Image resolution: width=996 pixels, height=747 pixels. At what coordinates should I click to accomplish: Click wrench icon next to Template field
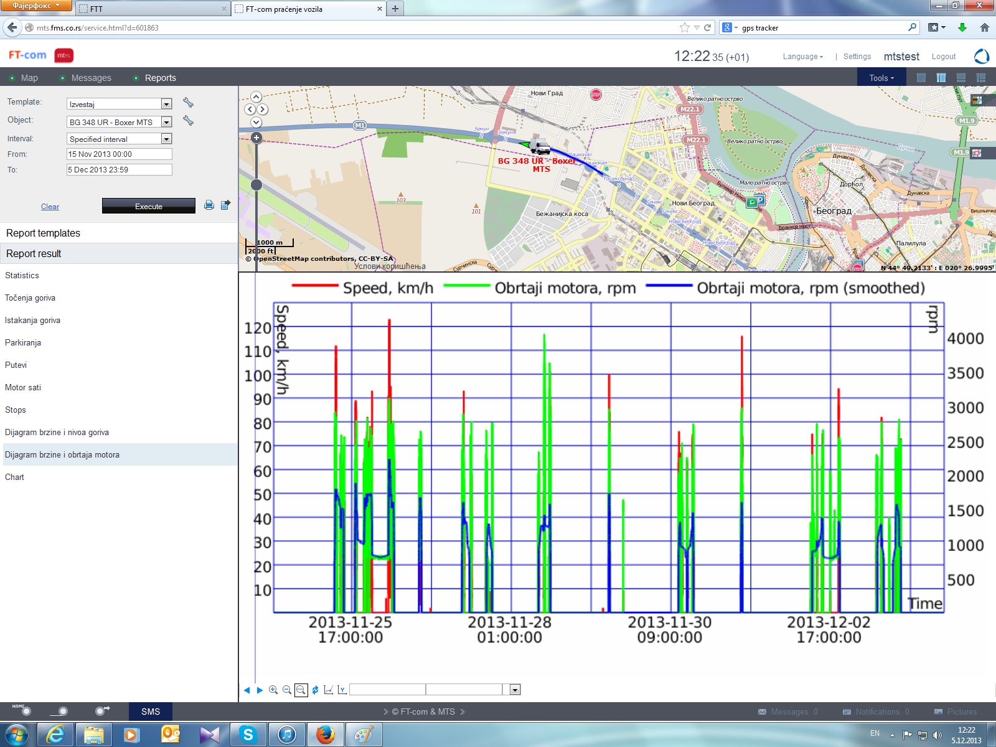(x=188, y=103)
